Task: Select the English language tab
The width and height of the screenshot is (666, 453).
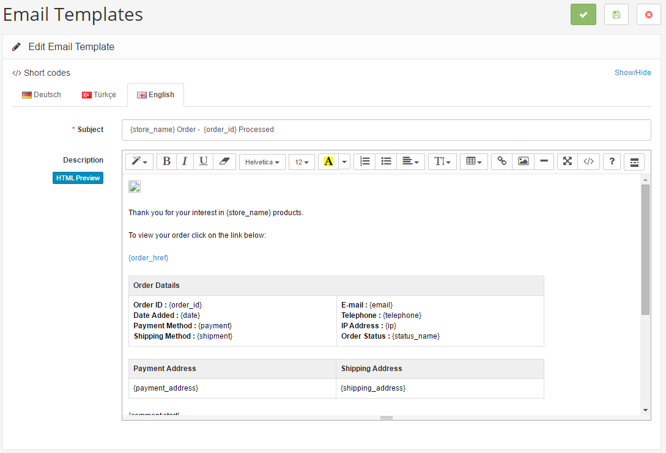Action: (155, 95)
